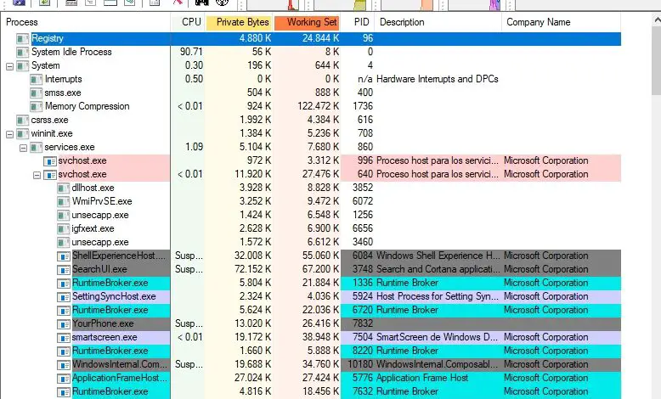Click the 122.472 K working set value
Image resolution: width=661 pixels, height=399 pixels.
click(319, 106)
